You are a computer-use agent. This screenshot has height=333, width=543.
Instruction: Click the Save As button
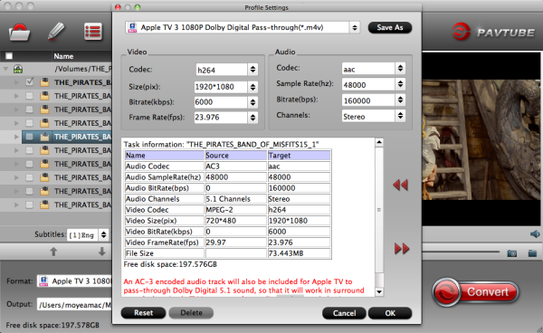point(389,27)
